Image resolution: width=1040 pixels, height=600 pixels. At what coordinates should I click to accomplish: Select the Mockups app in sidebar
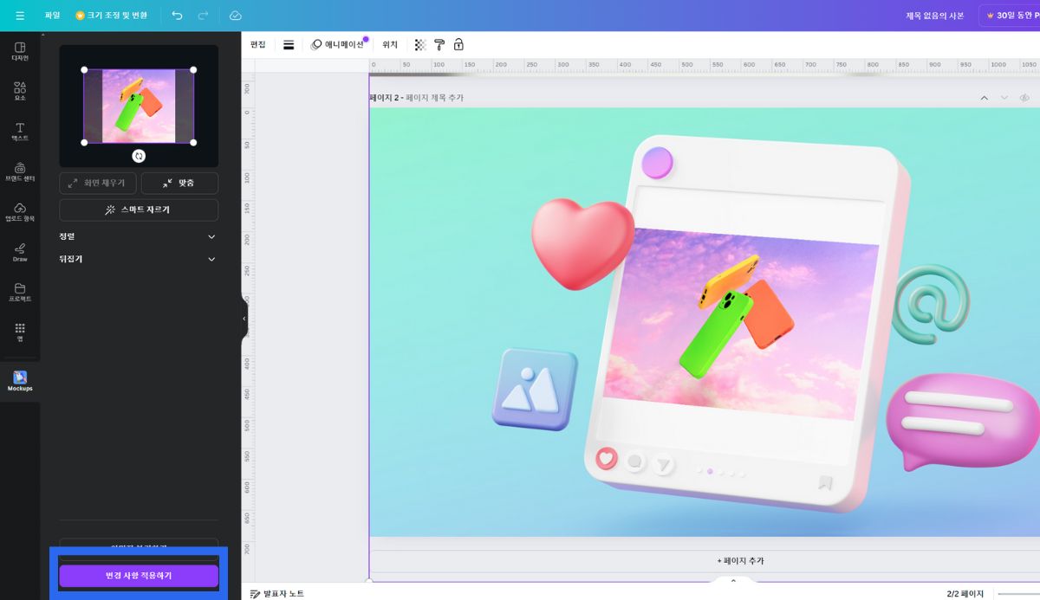click(20, 381)
